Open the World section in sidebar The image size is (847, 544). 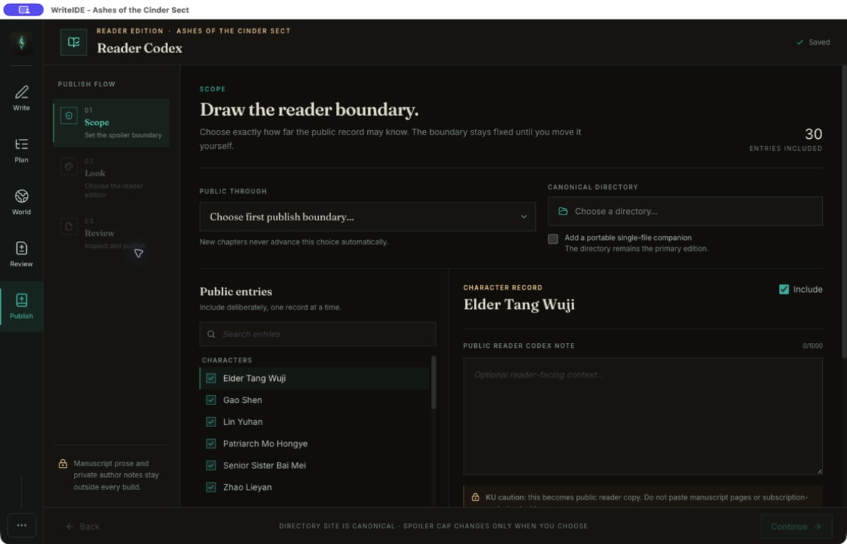21,203
